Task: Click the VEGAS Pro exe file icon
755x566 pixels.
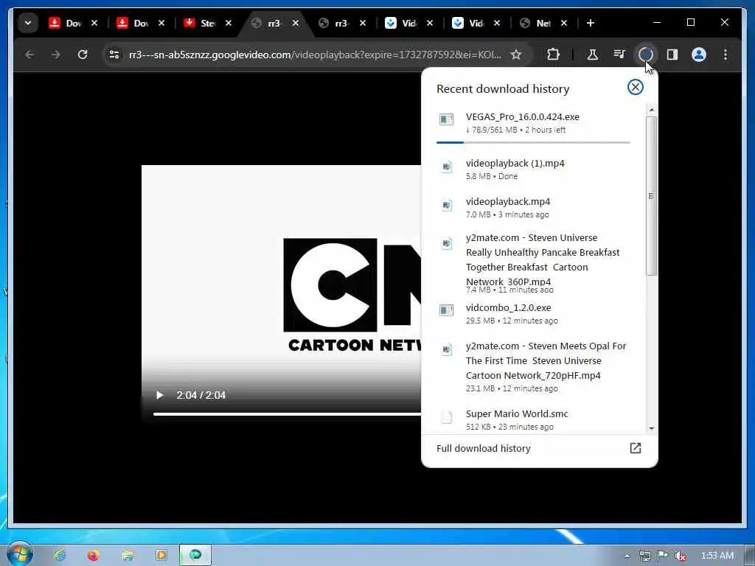Action: [x=446, y=119]
